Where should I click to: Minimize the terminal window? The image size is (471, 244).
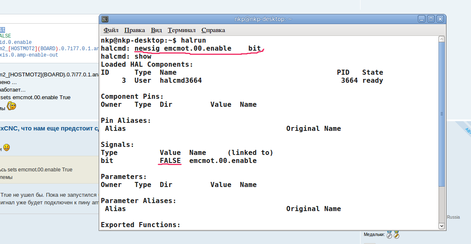pos(421,19)
